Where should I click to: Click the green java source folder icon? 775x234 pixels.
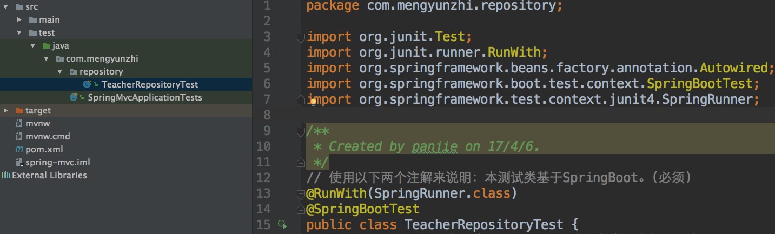pos(46,46)
